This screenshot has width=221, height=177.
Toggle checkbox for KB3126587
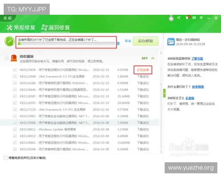coord(15,96)
